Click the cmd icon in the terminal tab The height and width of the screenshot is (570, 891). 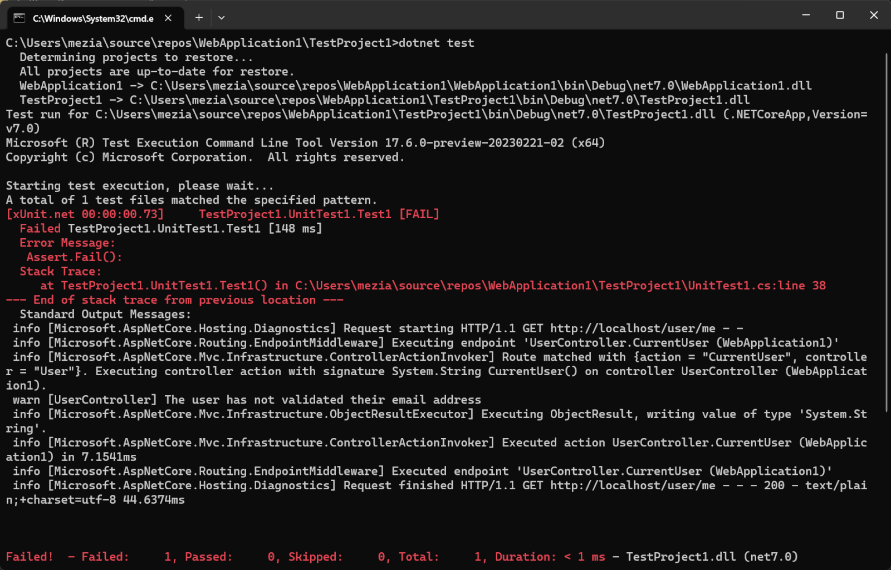click(x=19, y=18)
